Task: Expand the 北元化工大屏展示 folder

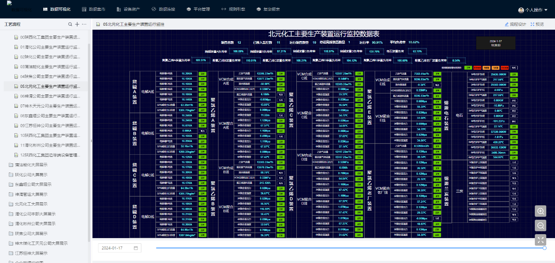Action: (31, 204)
